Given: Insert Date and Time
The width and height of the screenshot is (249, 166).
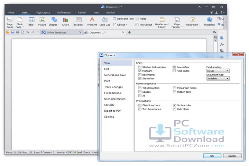Looking at the screenshot, I should (x=123, y=19).
